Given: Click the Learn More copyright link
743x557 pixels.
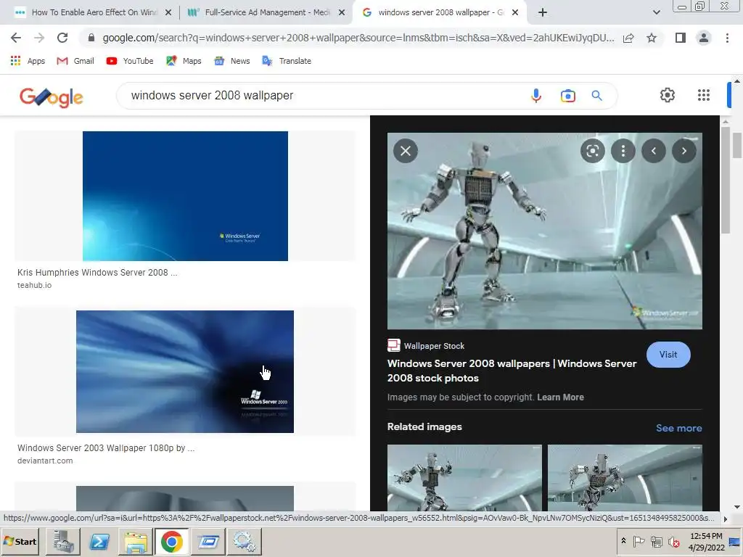Looking at the screenshot, I should (560, 397).
